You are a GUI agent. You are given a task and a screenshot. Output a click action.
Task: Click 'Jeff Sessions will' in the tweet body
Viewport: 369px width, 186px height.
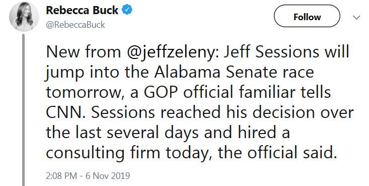[286, 52]
